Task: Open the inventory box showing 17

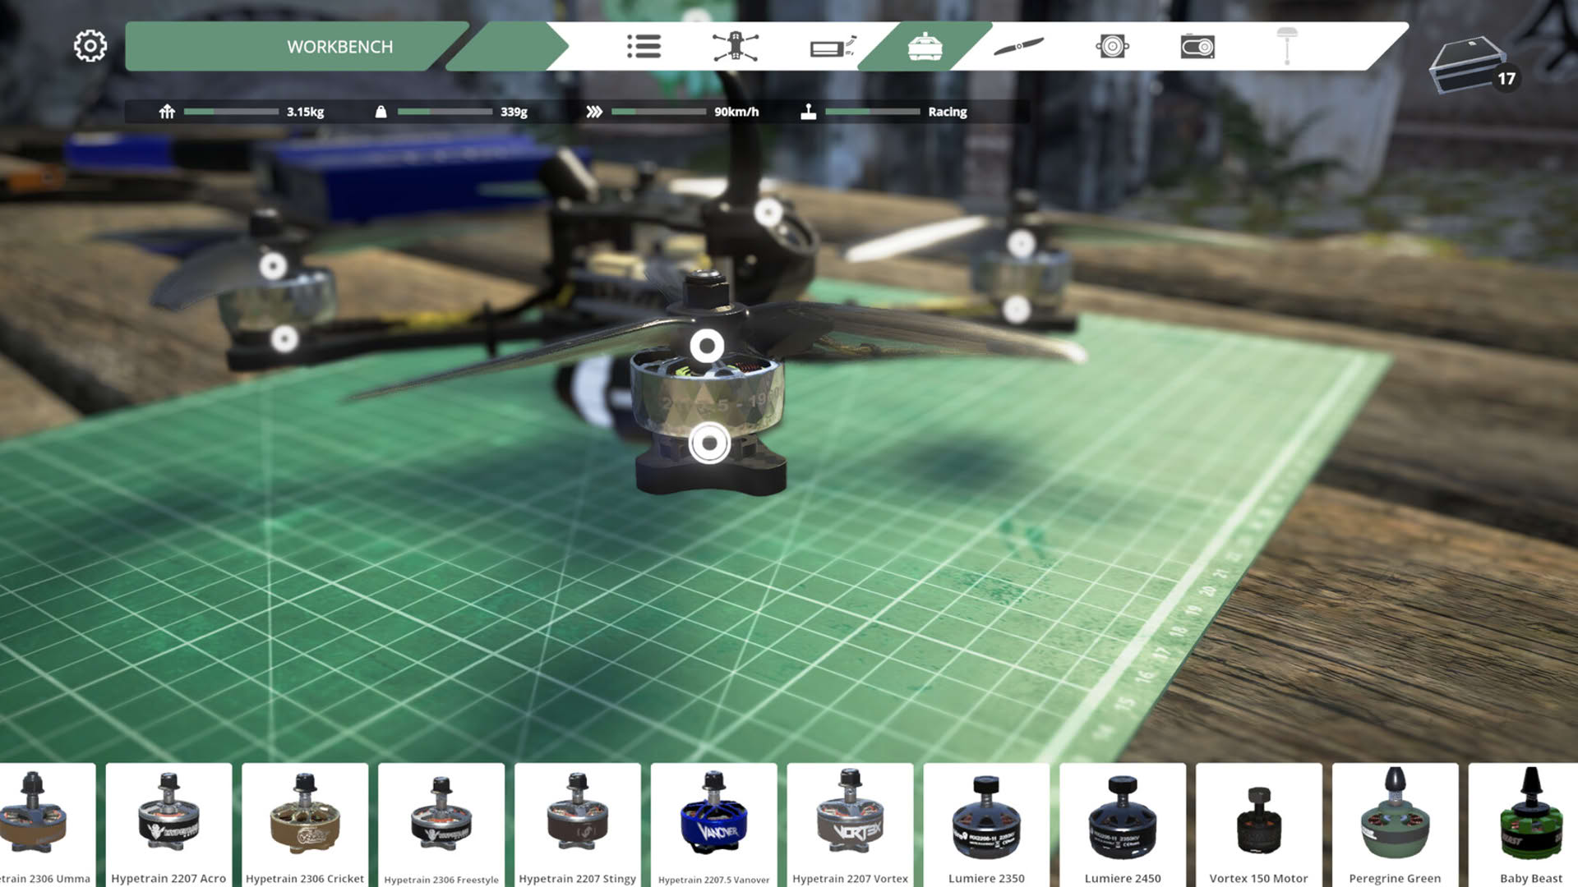Action: [x=1474, y=64]
